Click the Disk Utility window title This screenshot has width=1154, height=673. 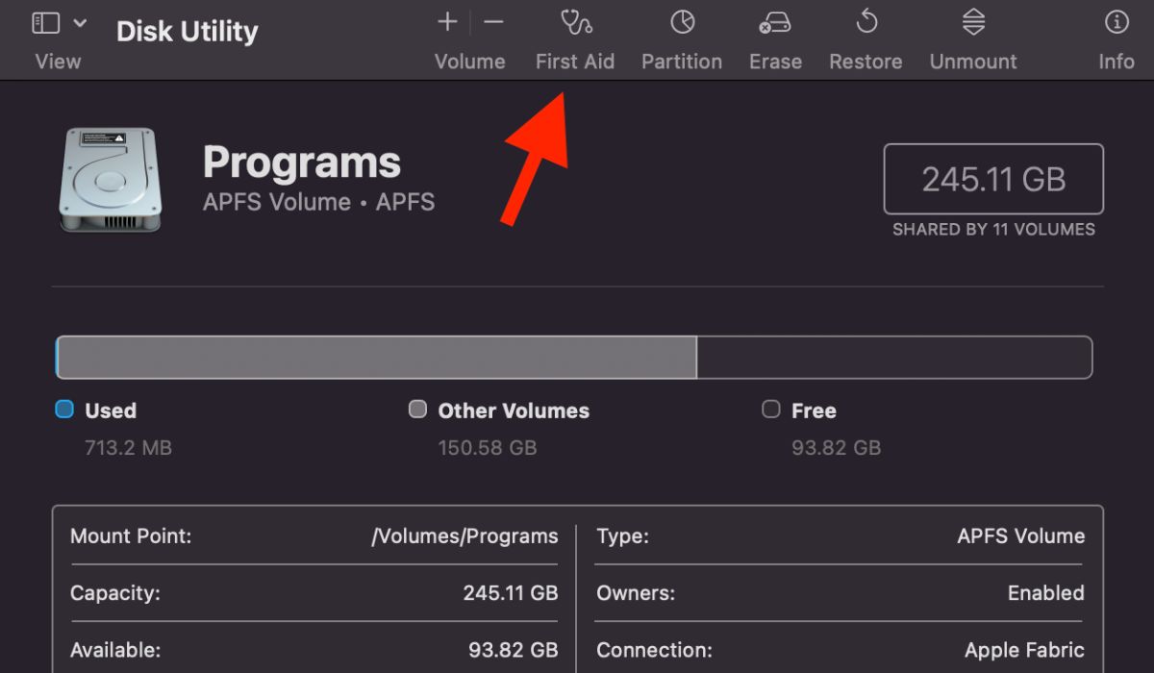point(188,32)
